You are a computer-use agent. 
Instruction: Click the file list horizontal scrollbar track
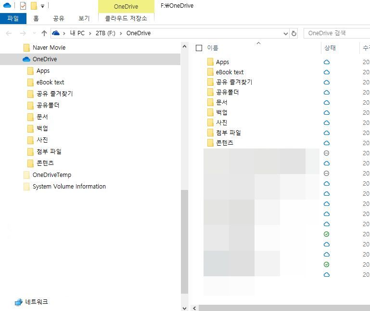click(284, 308)
